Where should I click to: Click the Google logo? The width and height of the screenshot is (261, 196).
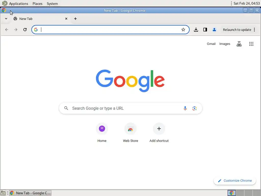coord(130,81)
